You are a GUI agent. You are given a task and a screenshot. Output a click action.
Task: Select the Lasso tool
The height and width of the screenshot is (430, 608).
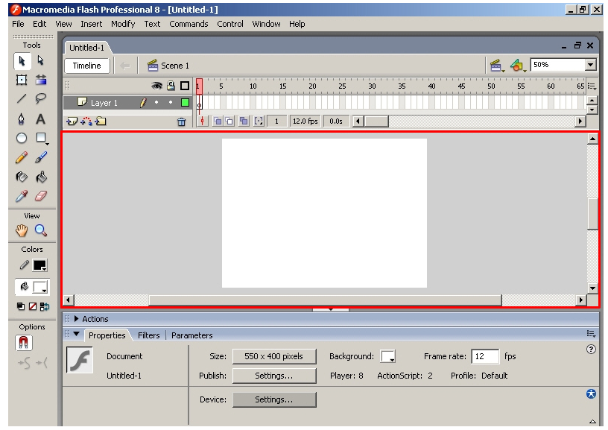41,99
